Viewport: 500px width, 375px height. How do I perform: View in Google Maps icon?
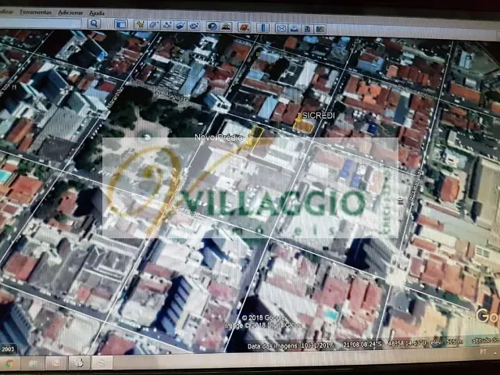tap(320, 30)
